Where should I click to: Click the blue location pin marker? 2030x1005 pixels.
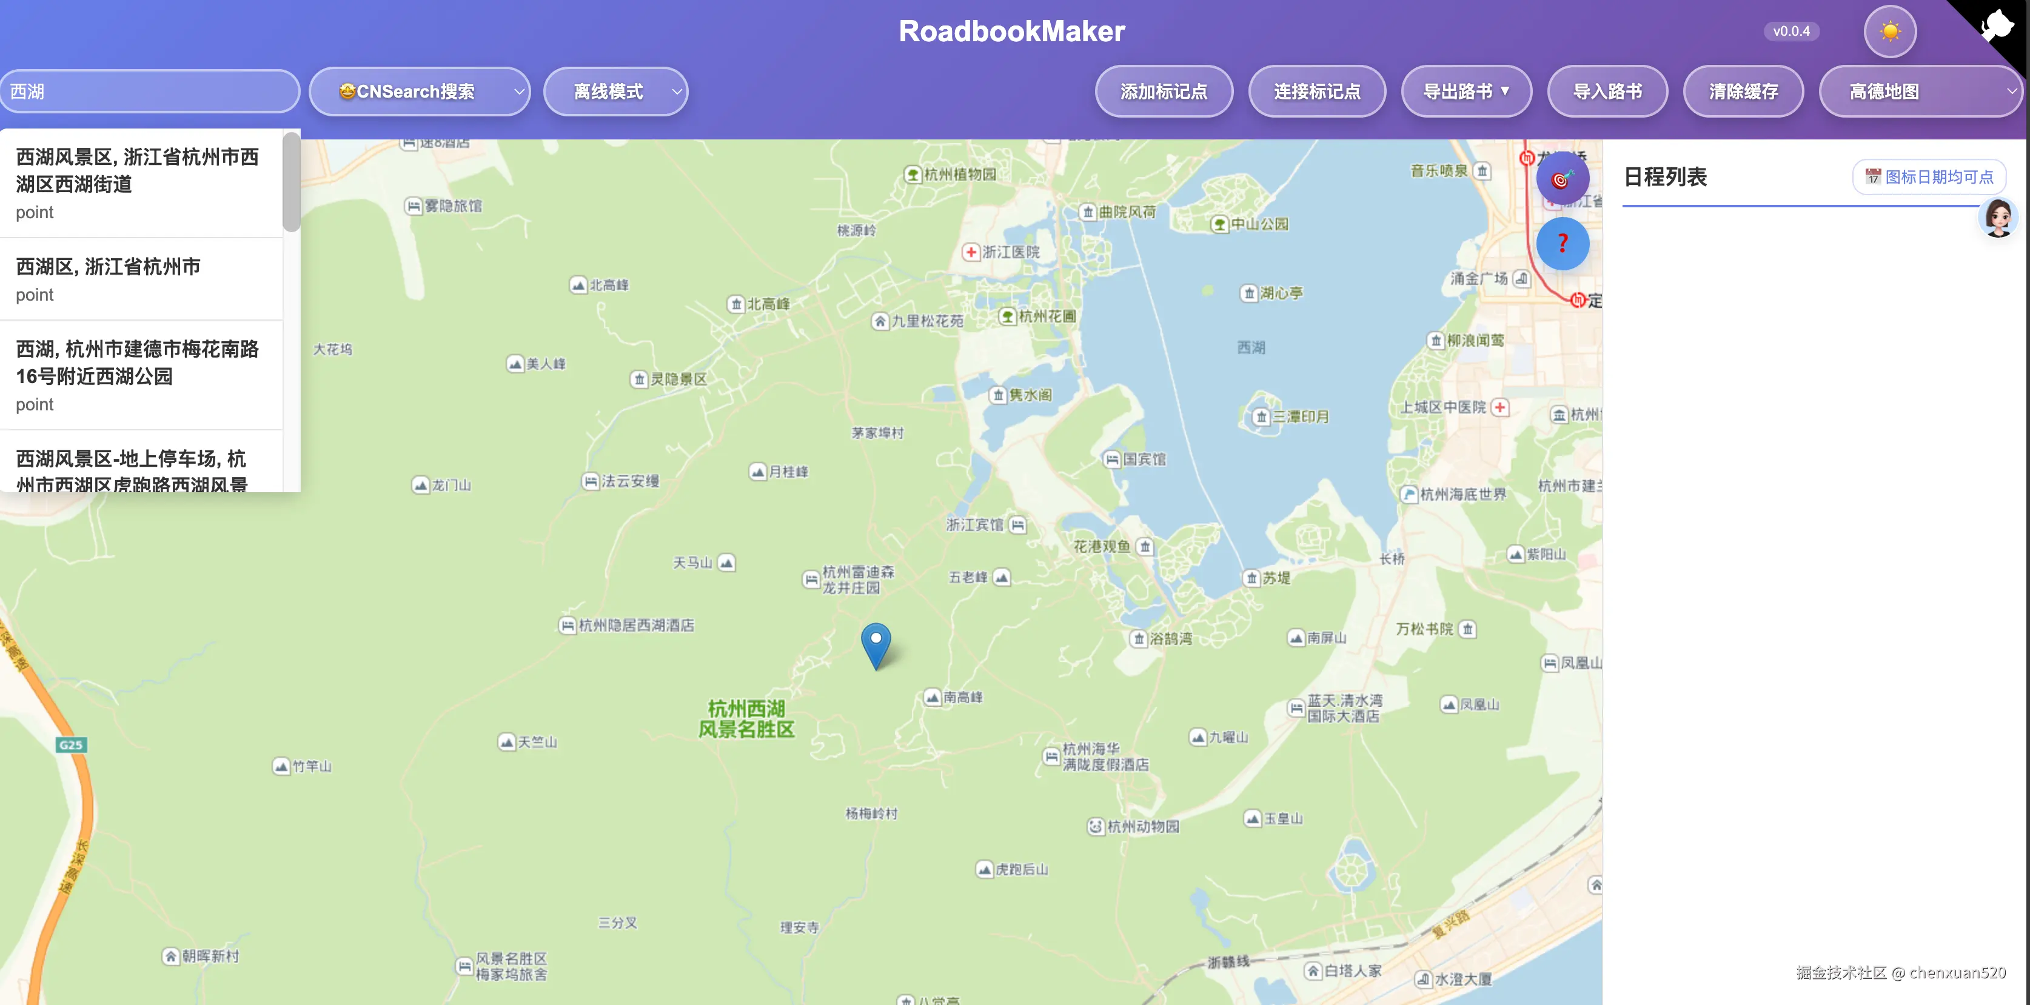click(876, 646)
